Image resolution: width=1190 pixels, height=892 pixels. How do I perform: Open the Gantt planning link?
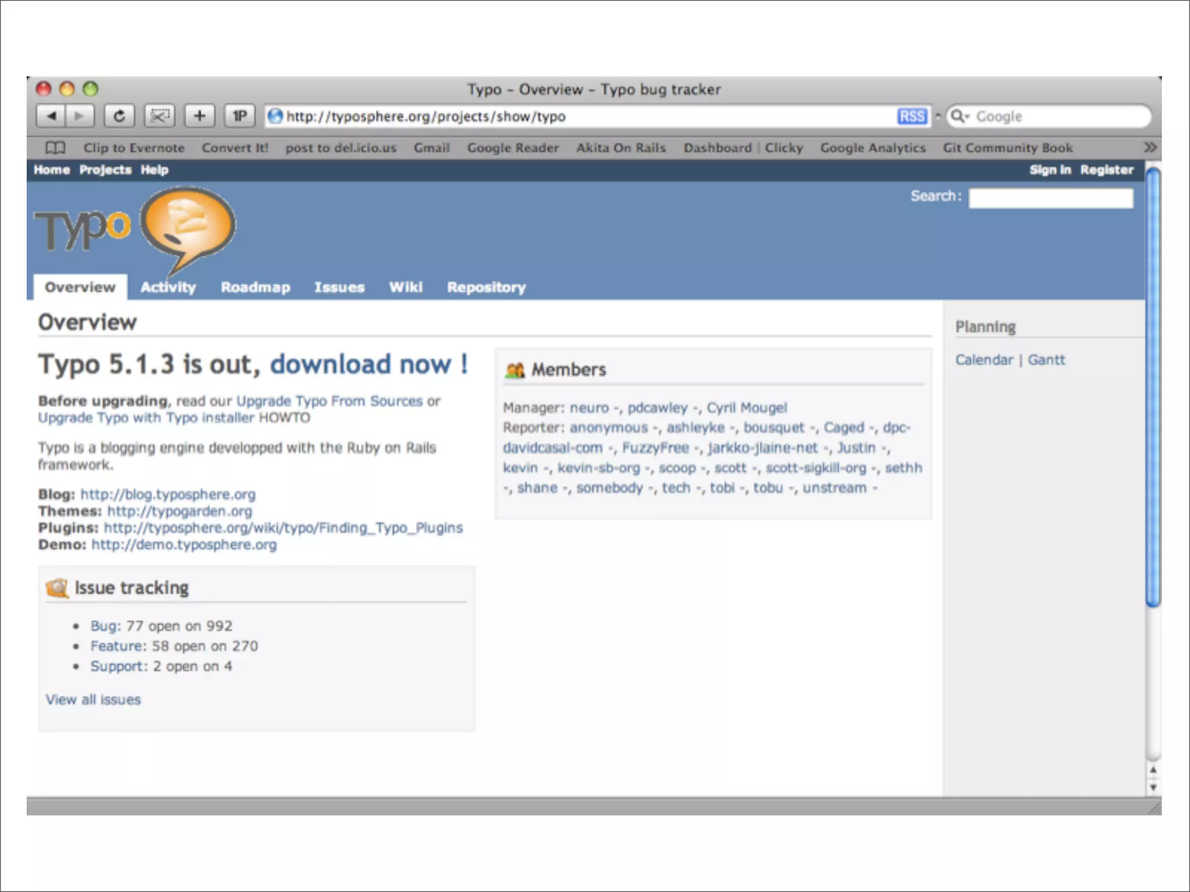pos(1046,360)
